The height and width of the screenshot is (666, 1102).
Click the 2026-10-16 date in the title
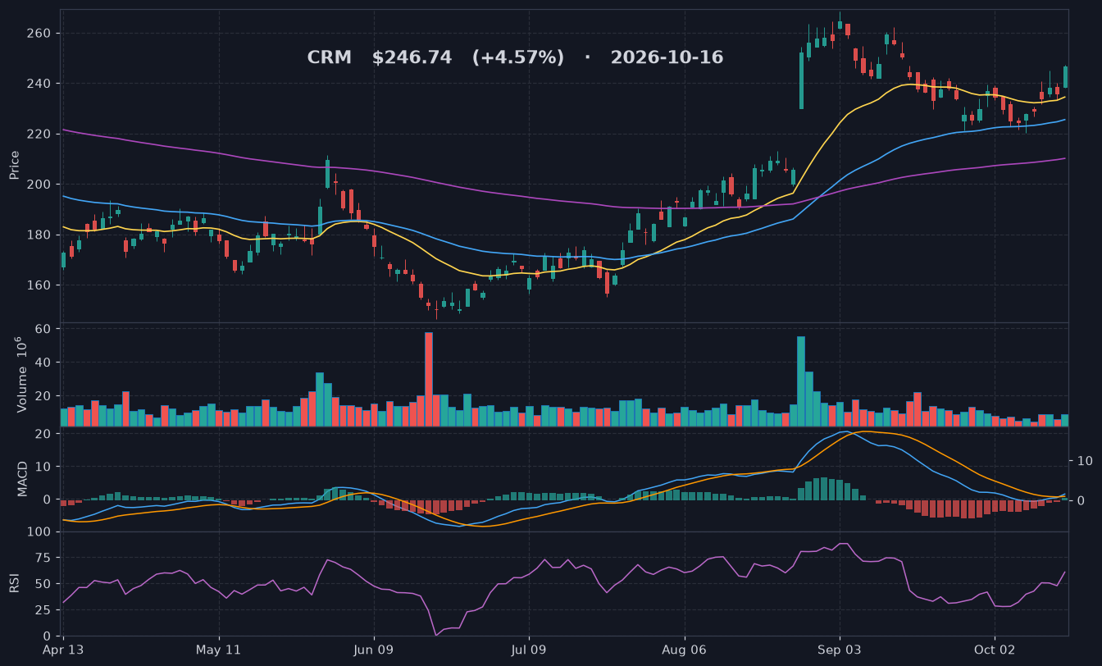coord(667,58)
